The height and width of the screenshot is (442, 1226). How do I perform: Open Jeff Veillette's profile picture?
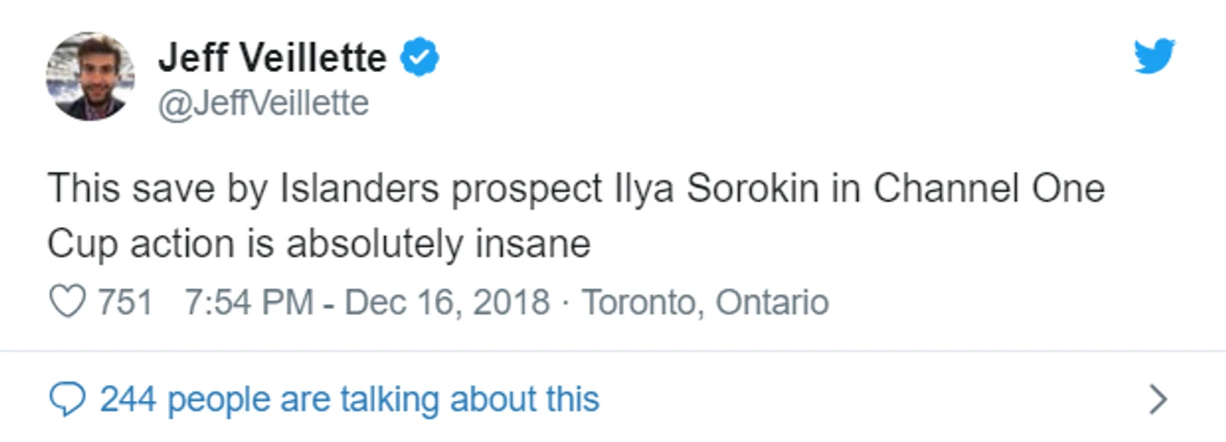click(90, 76)
